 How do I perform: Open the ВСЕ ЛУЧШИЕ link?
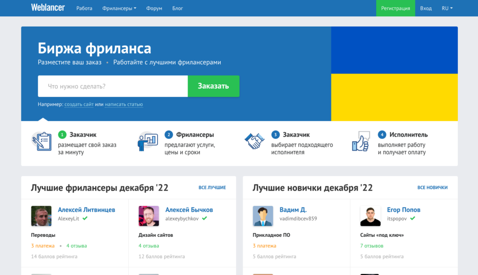212,187
